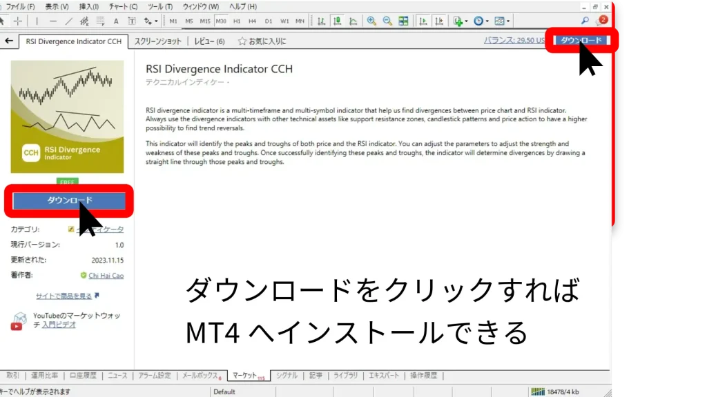
Task: Open the 操作履歴 terminal tab
Action: (x=423, y=376)
